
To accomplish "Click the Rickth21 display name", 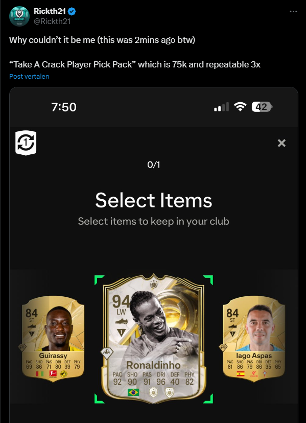I will pyautogui.click(x=50, y=11).
